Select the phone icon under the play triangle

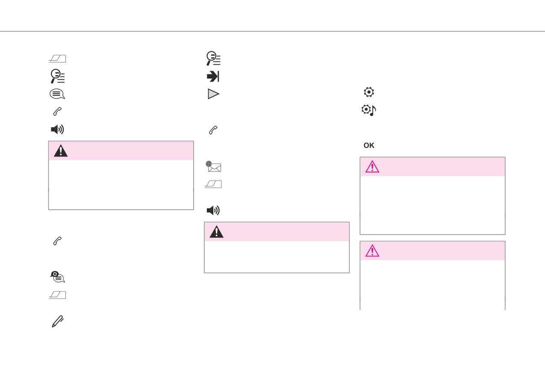(x=213, y=131)
